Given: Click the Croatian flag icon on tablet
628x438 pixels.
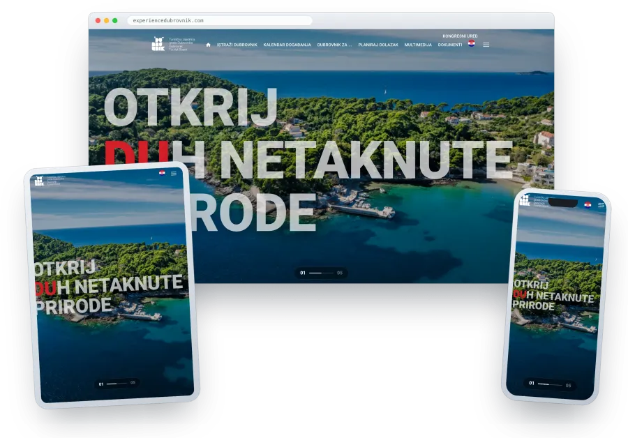Looking at the screenshot, I should tap(162, 172).
